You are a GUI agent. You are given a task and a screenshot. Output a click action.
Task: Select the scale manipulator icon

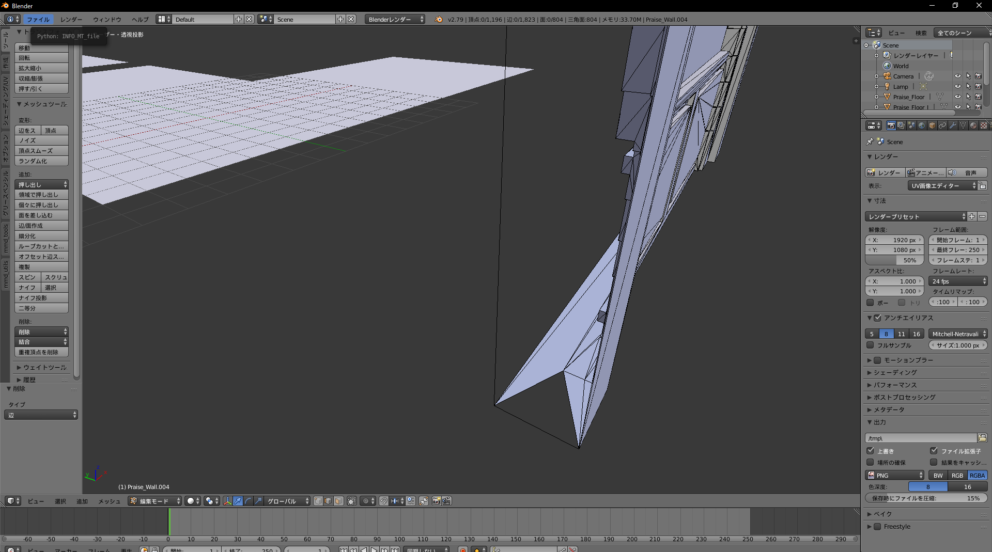coord(258,501)
